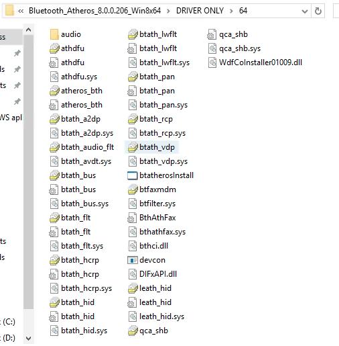Image resolution: width=339 pixels, height=346 pixels.
Task: Expand the chevron after Bluetooth_Atheros_8.0.0.206_Win8x64
Action: click(168, 11)
